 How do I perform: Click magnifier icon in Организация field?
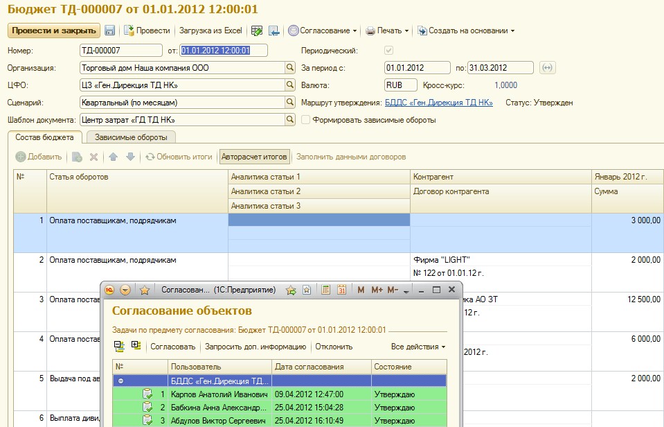(x=290, y=68)
